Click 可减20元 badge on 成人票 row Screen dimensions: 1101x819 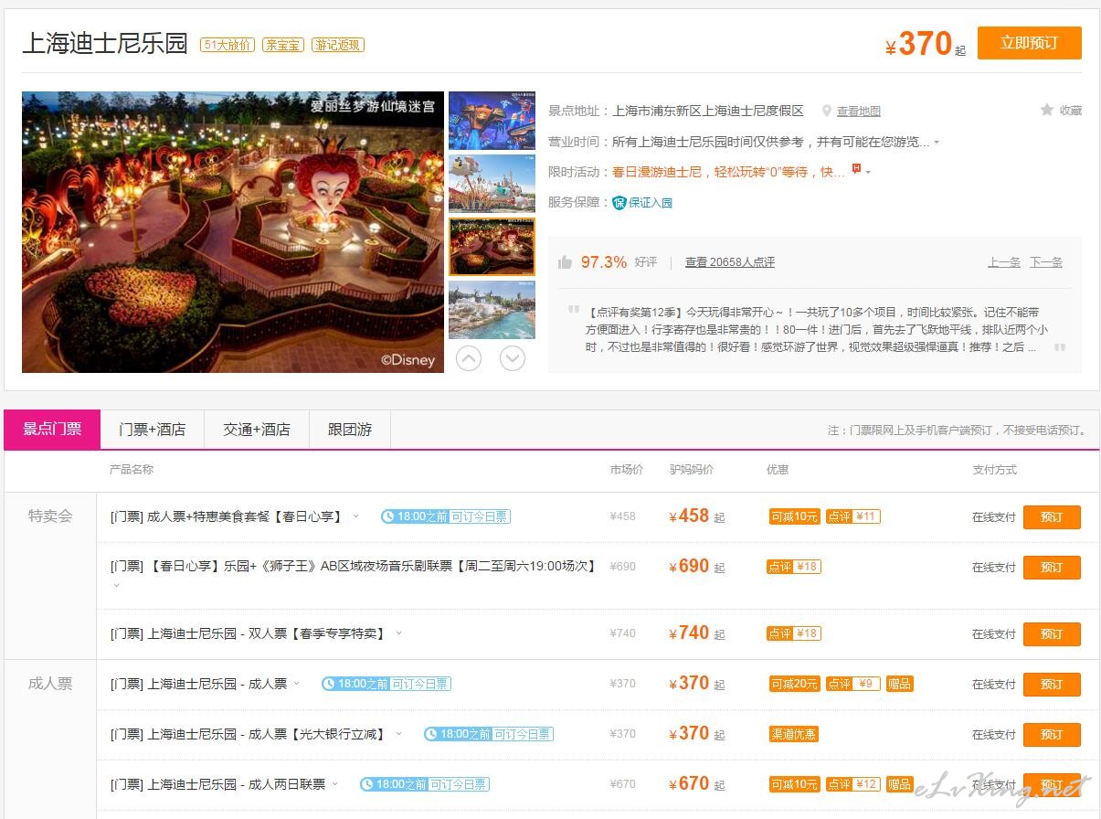click(x=794, y=684)
